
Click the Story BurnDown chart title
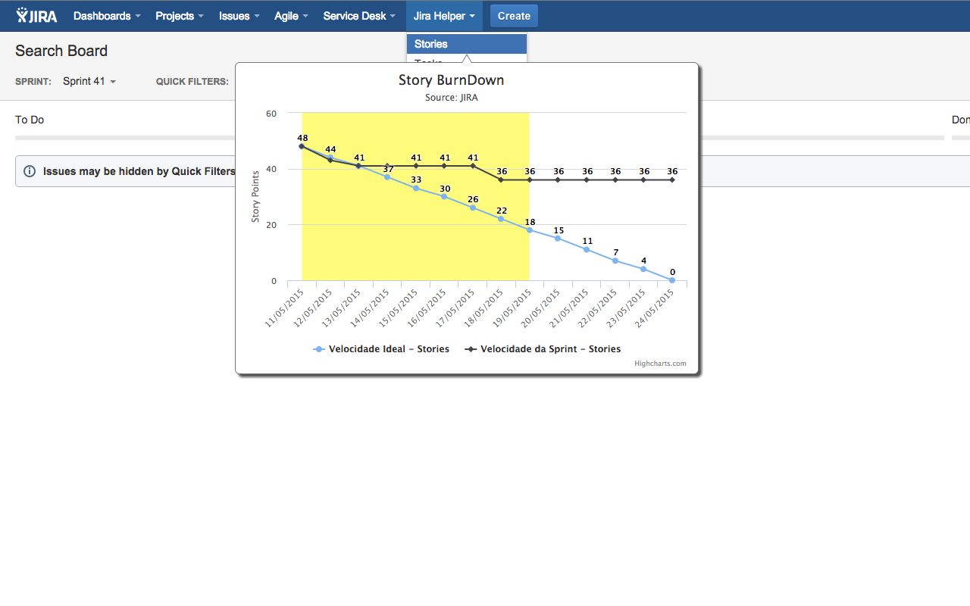click(452, 80)
